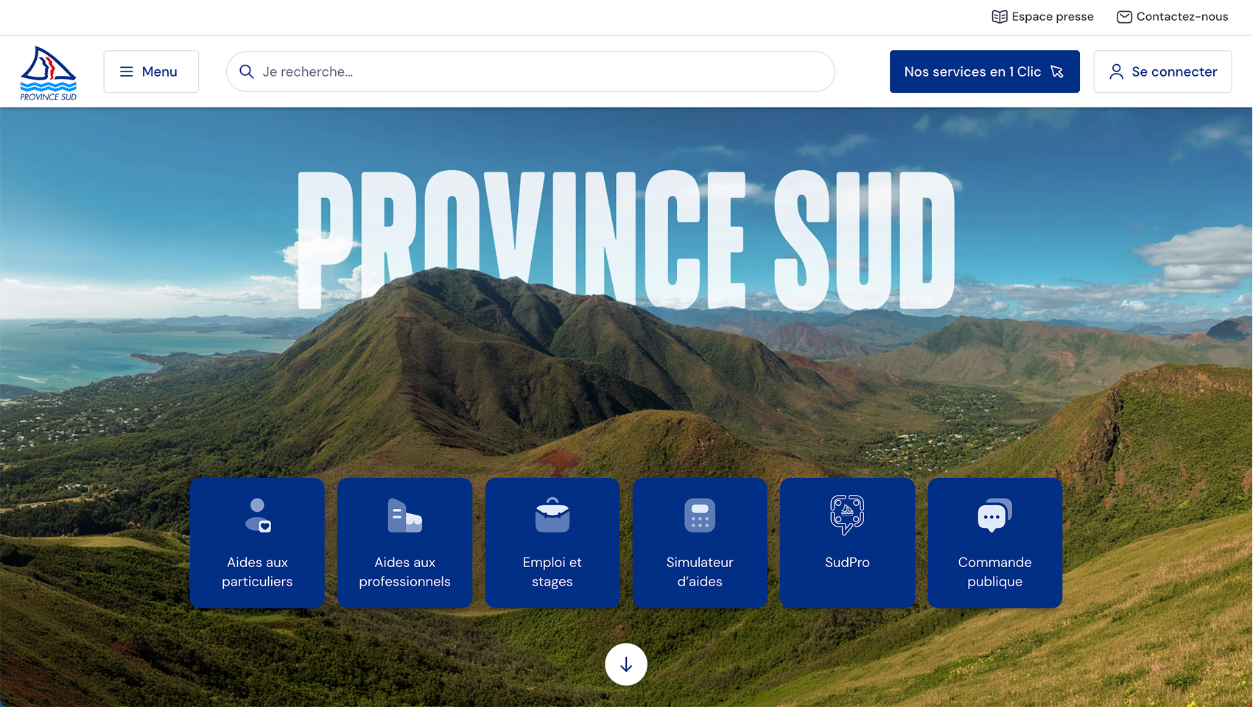Click the envelope icon beside 'Contactez-nous'

tap(1124, 16)
